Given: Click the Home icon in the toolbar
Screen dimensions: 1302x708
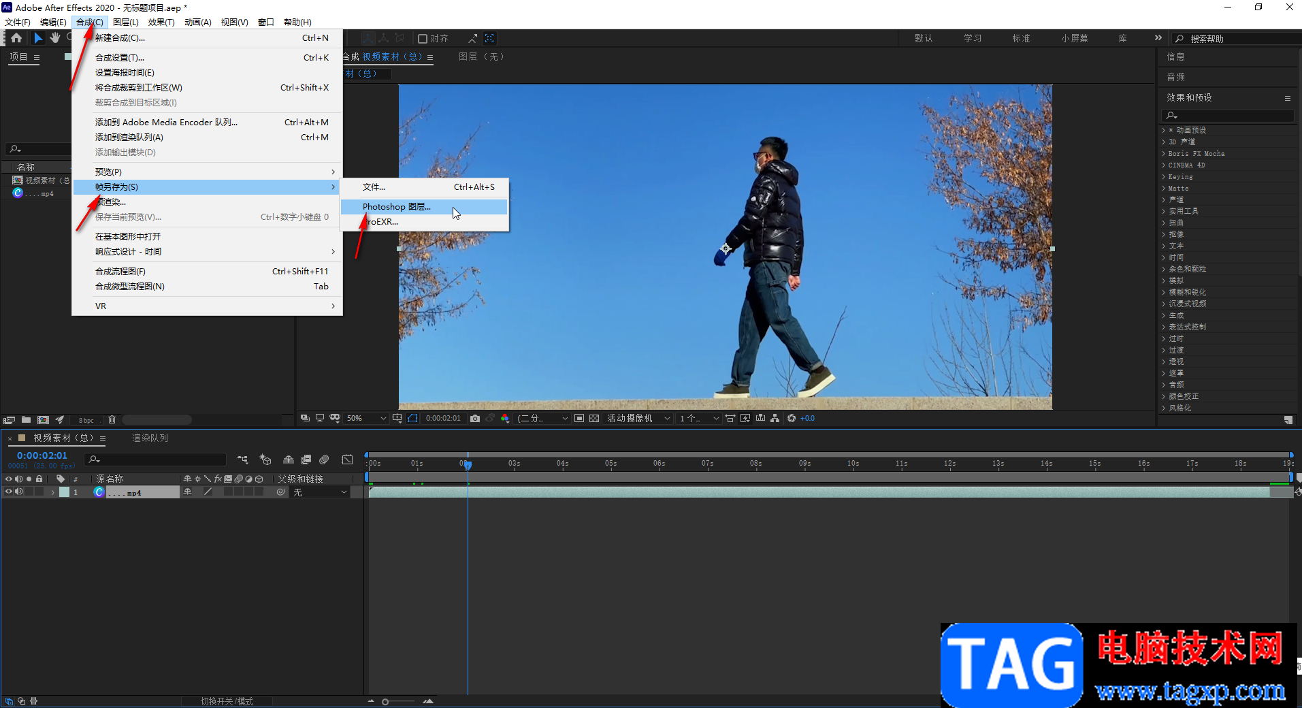Looking at the screenshot, I should click(x=16, y=38).
